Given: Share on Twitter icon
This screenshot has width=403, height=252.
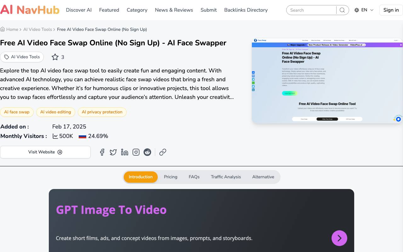Looking at the screenshot, I should click(x=113, y=152).
